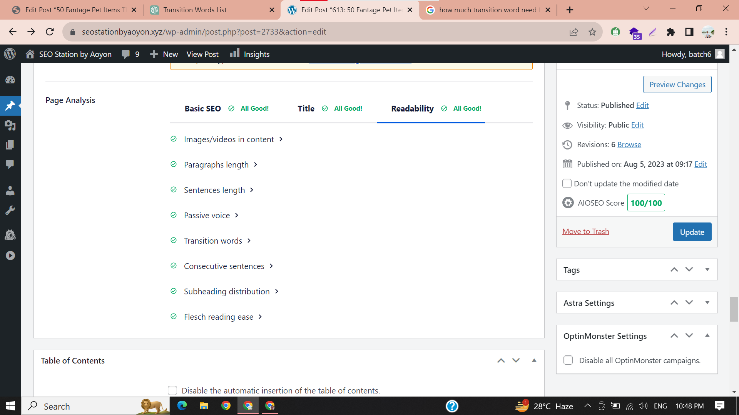Viewport: 739px width, 415px height.
Task: Enable "Don't update the modified date" checkbox
Action: click(x=567, y=183)
